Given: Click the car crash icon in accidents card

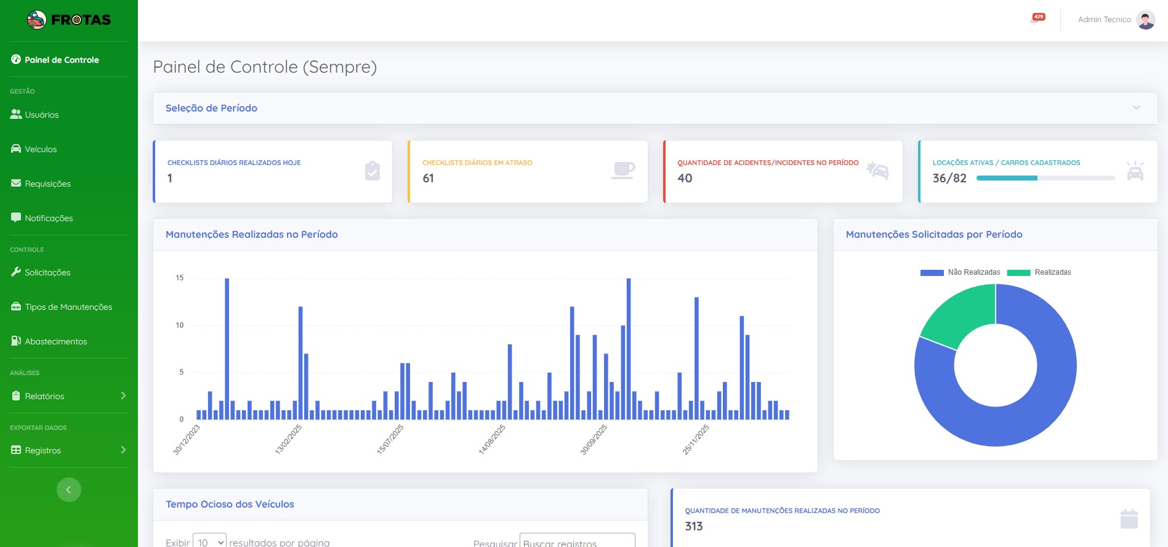Looking at the screenshot, I should click(877, 171).
